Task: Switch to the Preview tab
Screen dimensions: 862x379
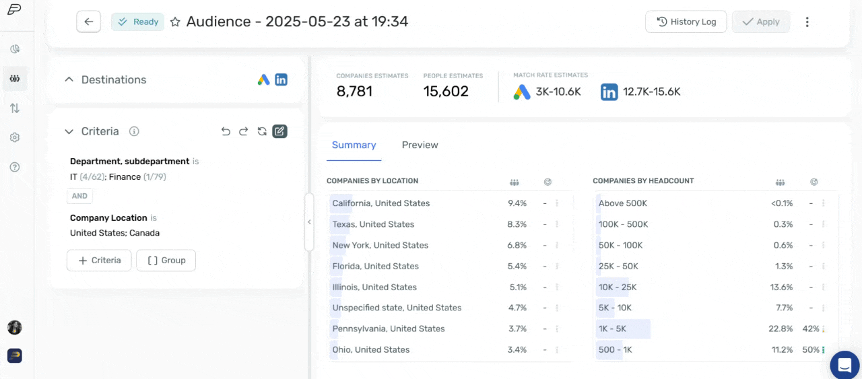Action: (420, 145)
